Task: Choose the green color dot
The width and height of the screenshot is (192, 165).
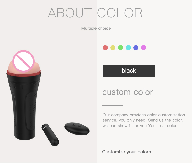Action: coord(121,48)
